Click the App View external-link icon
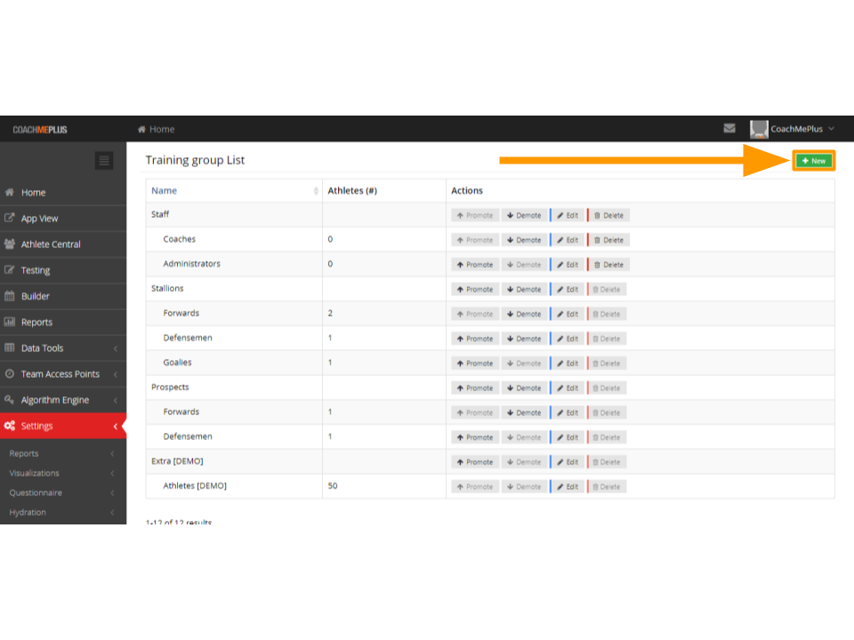The width and height of the screenshot is (854, 640). coord(9,218)
